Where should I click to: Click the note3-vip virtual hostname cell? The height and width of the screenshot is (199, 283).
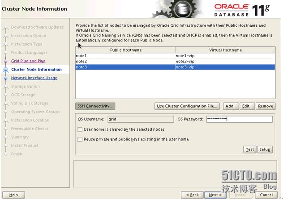pyautogui.click(x=225, y=67)
